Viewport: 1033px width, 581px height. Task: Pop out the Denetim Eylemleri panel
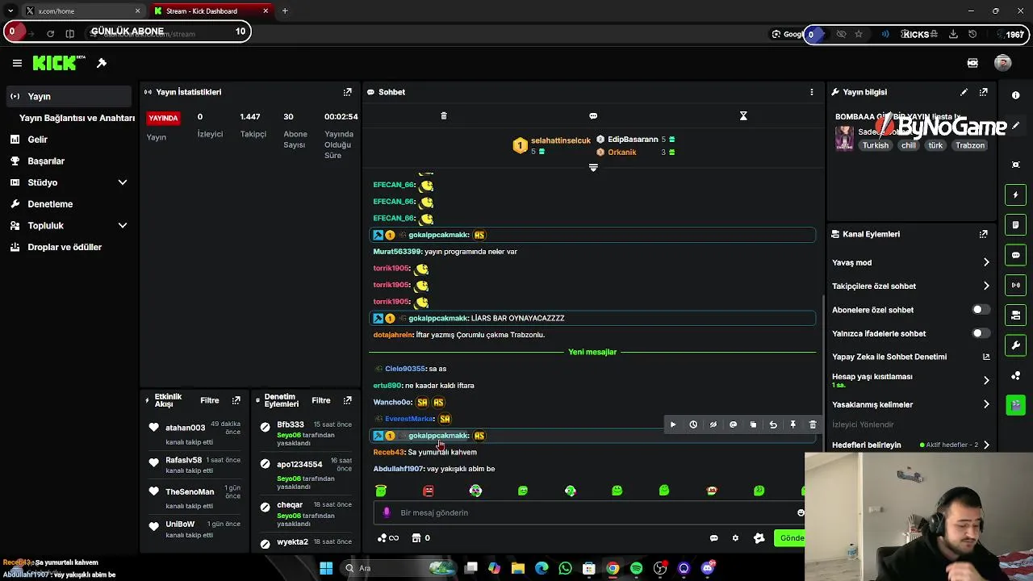coord(348,400)
